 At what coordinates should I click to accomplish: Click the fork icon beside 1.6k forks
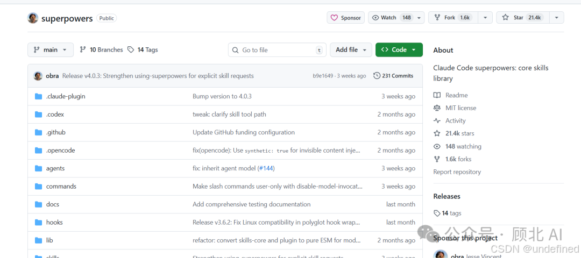tap(437, 159)
